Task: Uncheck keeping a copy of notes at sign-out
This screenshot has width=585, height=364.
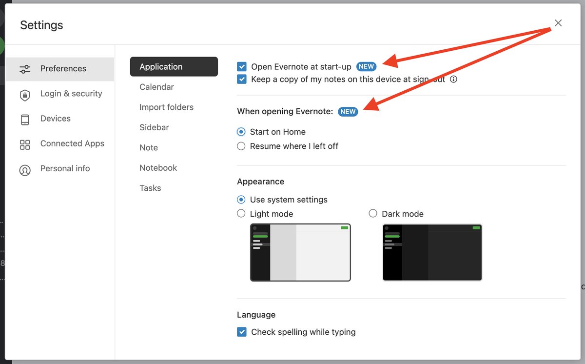Action: tap(241, 79)
